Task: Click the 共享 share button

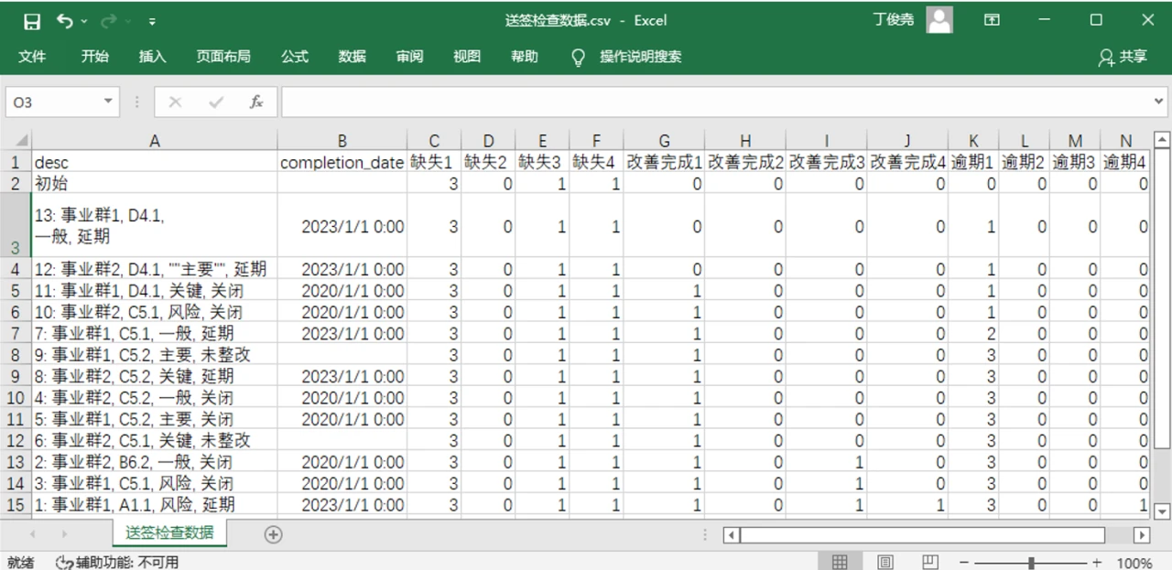Action: [1123, 57]
